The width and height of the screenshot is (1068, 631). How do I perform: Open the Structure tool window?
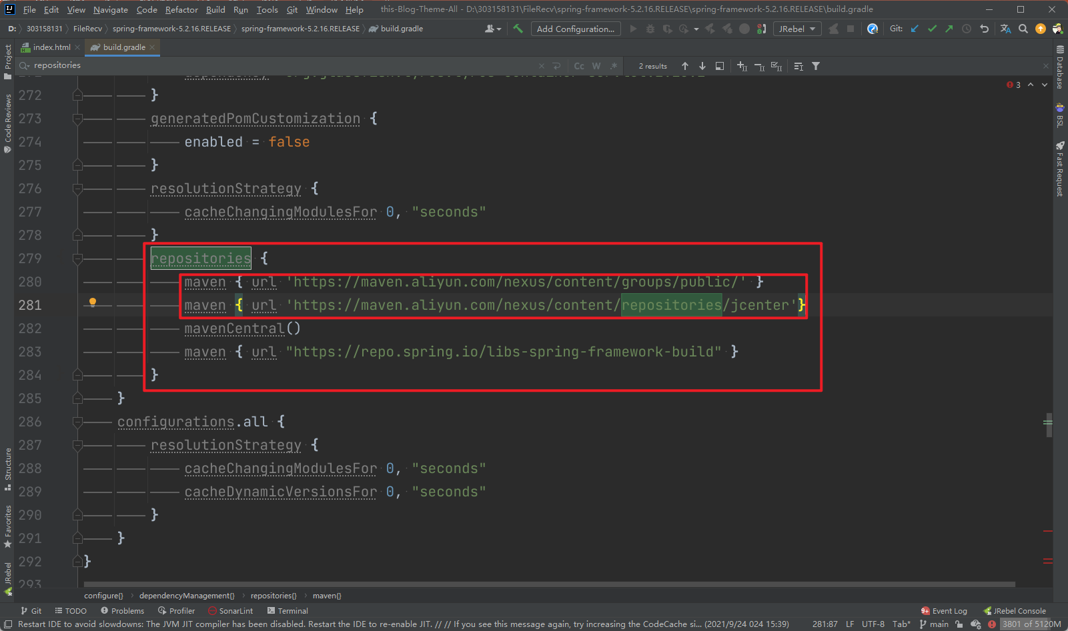coord(7,469)
